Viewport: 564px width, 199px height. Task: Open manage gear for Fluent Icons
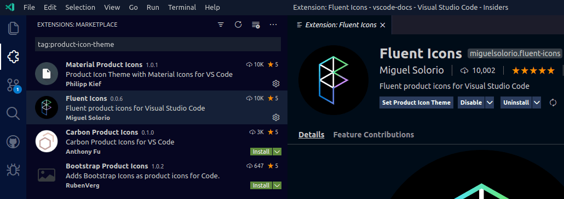(x=276, y=117)
